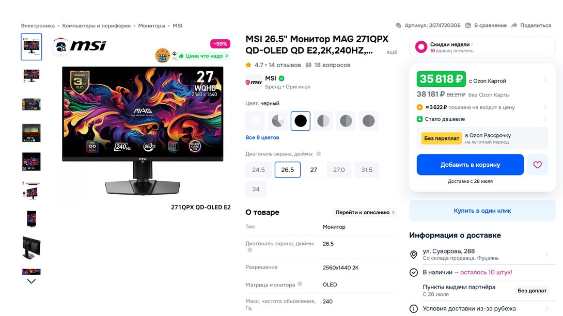Click the MSI brand logo icon
This screenshot has height=316, width=563.
pos(253,82)
